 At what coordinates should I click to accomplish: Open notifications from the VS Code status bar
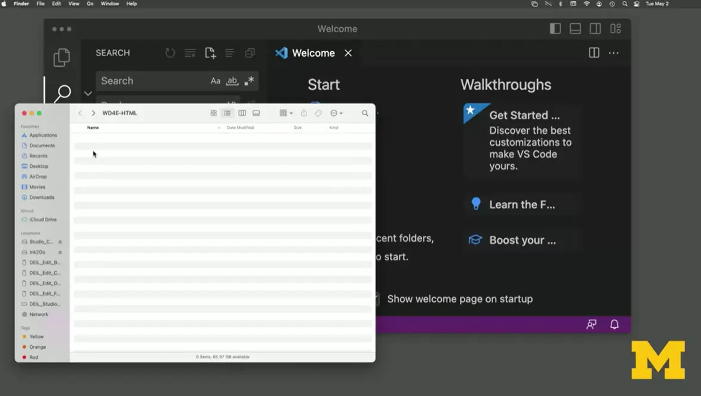[614, 324]
